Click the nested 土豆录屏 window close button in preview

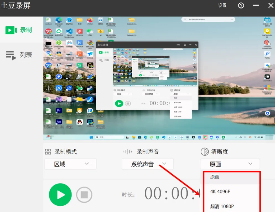196,45
